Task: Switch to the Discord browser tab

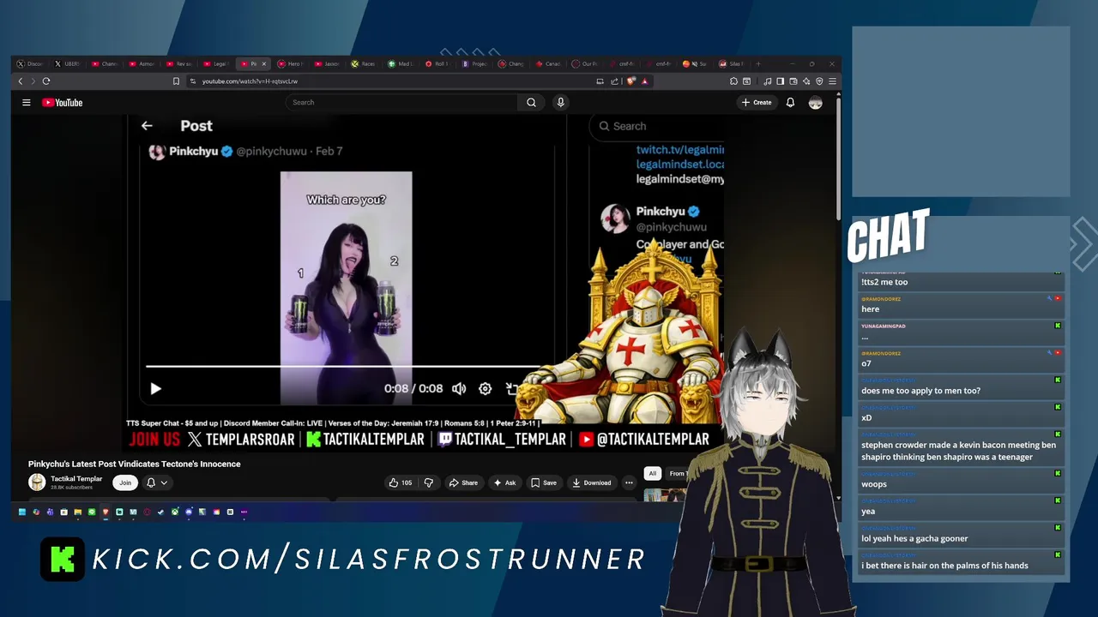Action: pyautogui.click(x=30, y=63)
